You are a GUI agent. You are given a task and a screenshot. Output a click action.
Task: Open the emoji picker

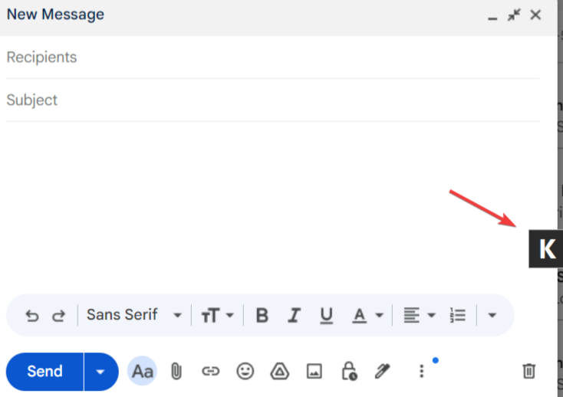point(245,372)
